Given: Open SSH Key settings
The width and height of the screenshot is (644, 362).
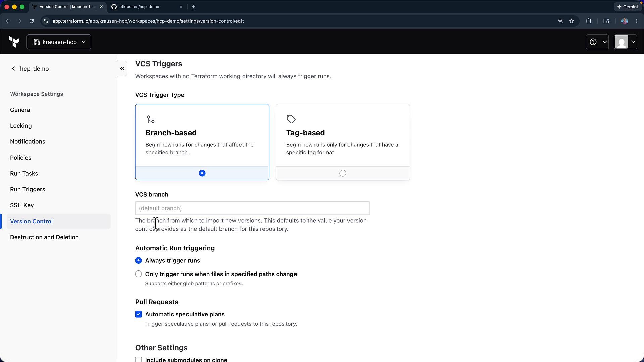Looking at the screenshot, I should tap(22, 205).
